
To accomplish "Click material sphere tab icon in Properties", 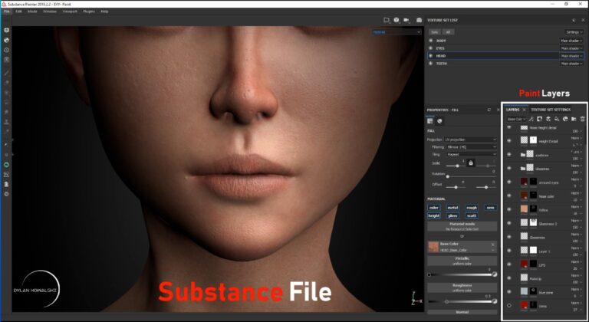I will click(x=439, y=120).
